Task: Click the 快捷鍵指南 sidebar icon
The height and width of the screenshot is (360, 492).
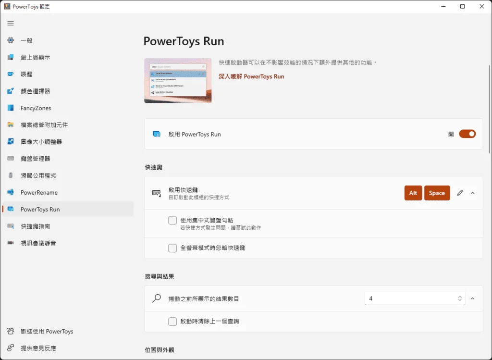Action: click(x=11, y=226)
